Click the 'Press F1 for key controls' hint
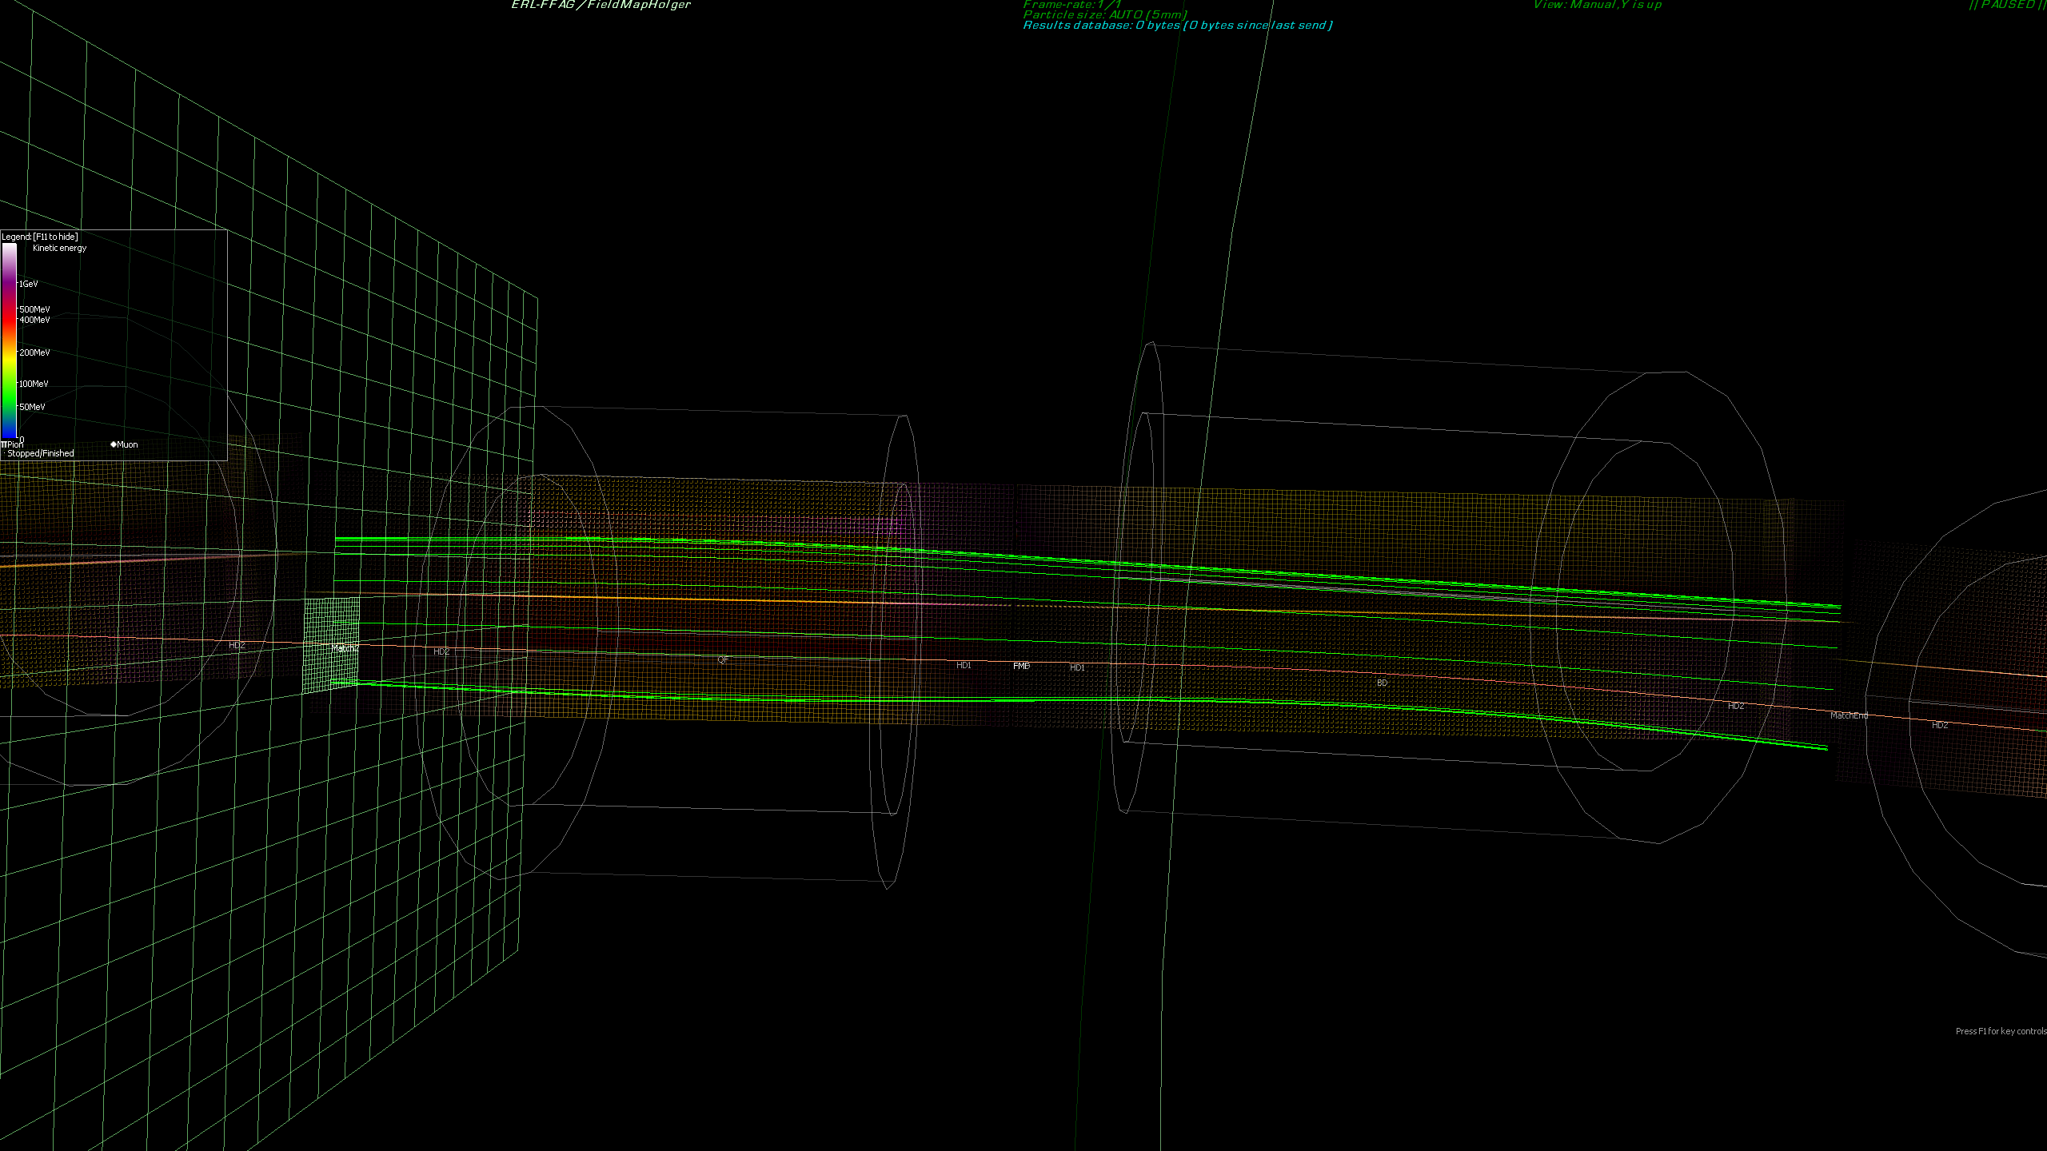This screenshot has width=2047, height=1151. pos(2001,1031)
